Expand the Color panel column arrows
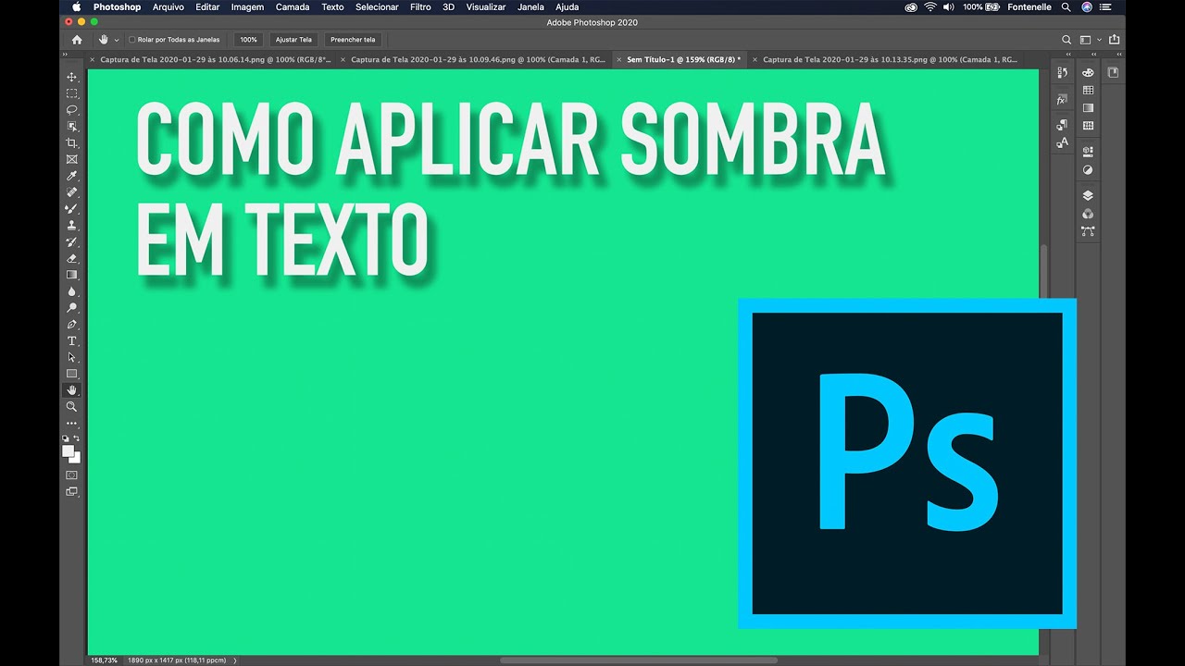 (1095, 55)
